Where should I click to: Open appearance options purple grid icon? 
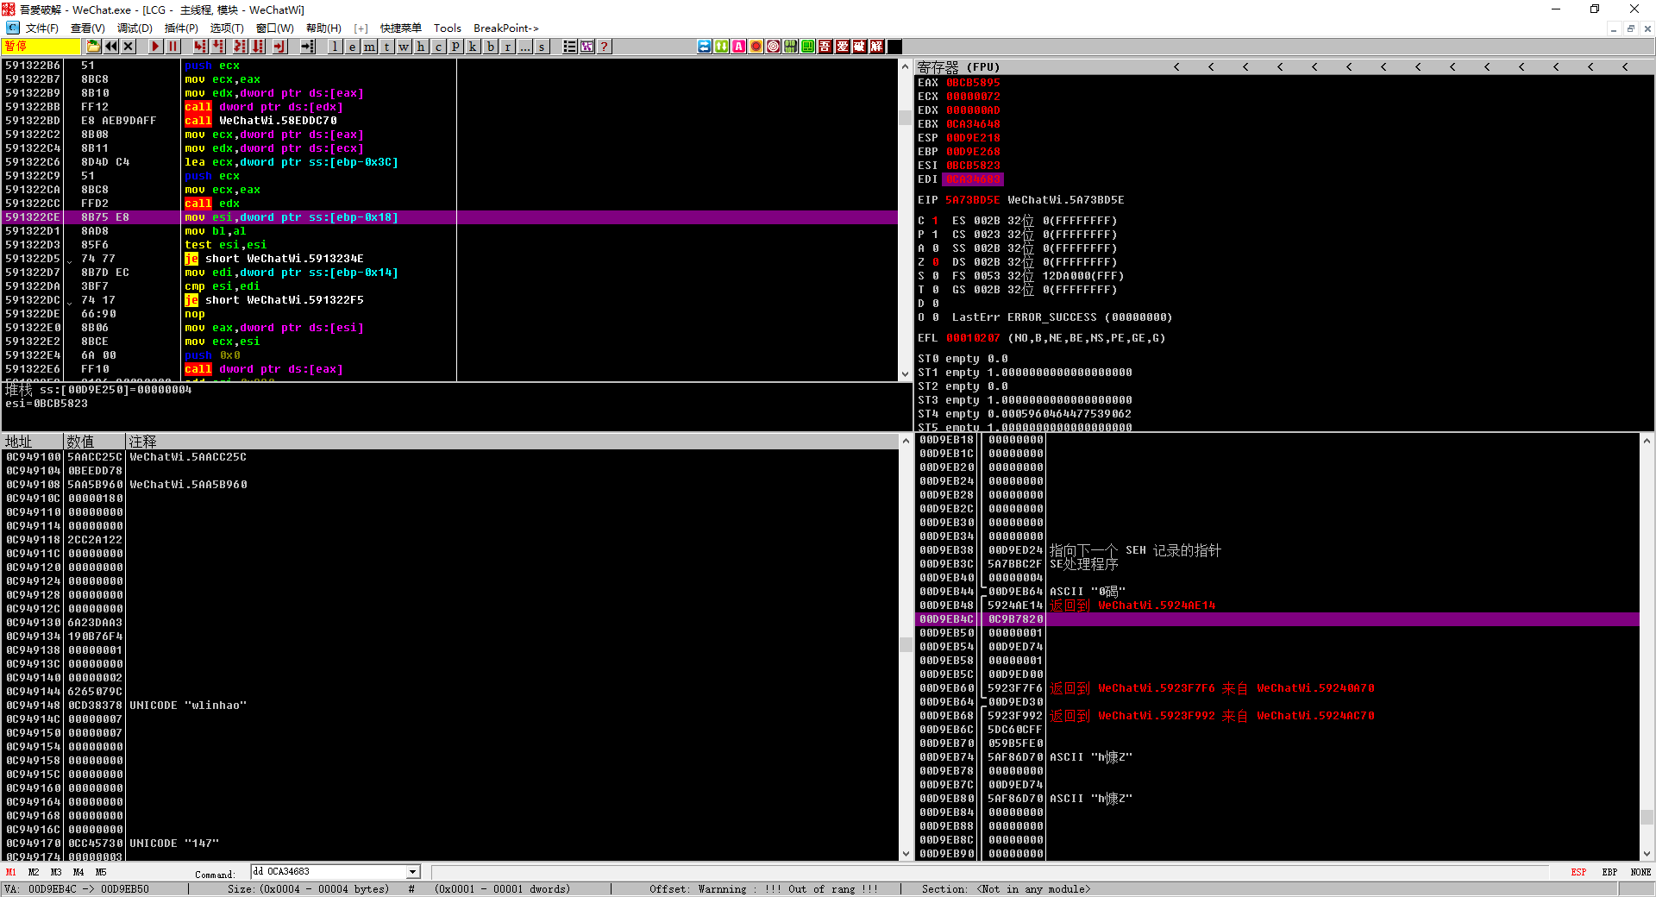click(x=587, y=47)
